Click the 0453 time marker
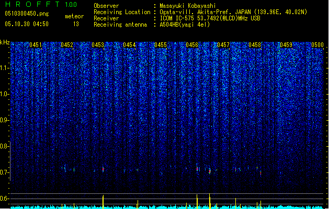Viewport: 329px width, 209px height. pos(98,44)
